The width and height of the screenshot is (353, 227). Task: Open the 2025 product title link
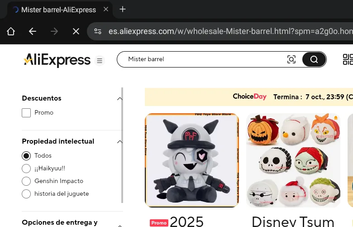187,222
